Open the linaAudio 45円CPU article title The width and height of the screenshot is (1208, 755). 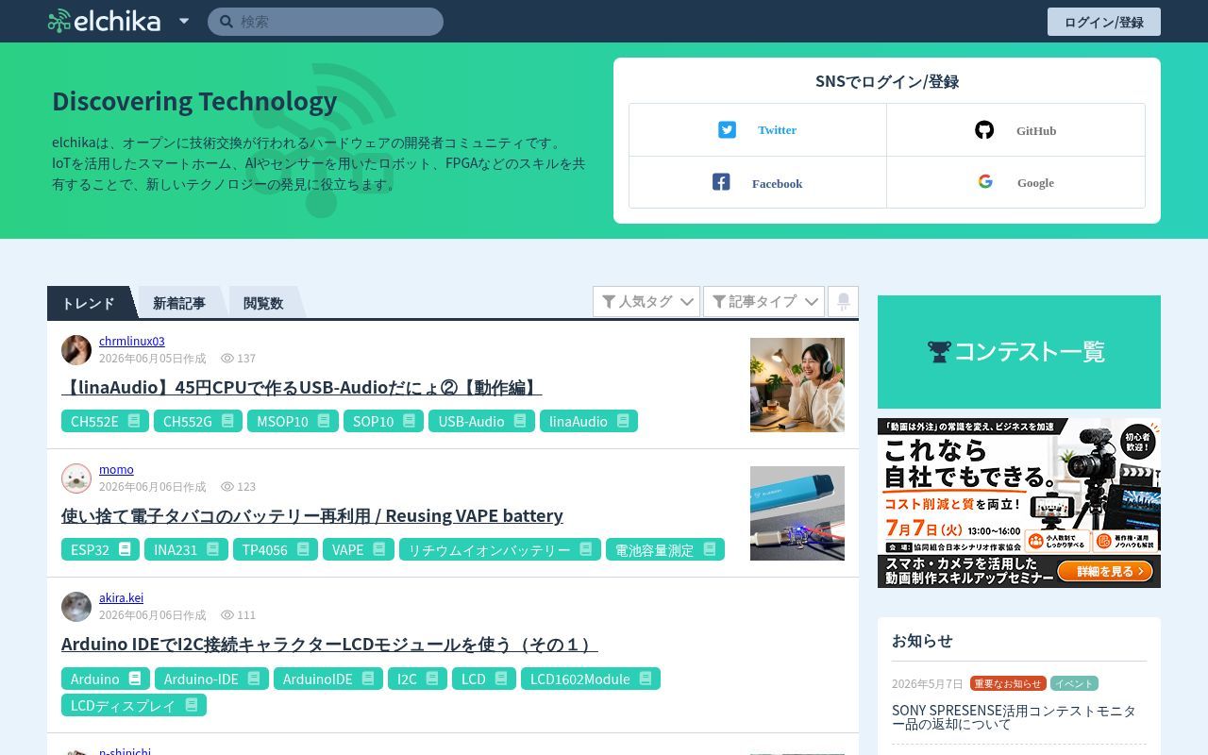[302, 387]
